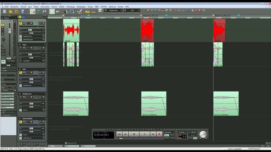
Task: Click the grid icon at the toolbar's right end
Action: pyautogui.click(x=204, y=10)
